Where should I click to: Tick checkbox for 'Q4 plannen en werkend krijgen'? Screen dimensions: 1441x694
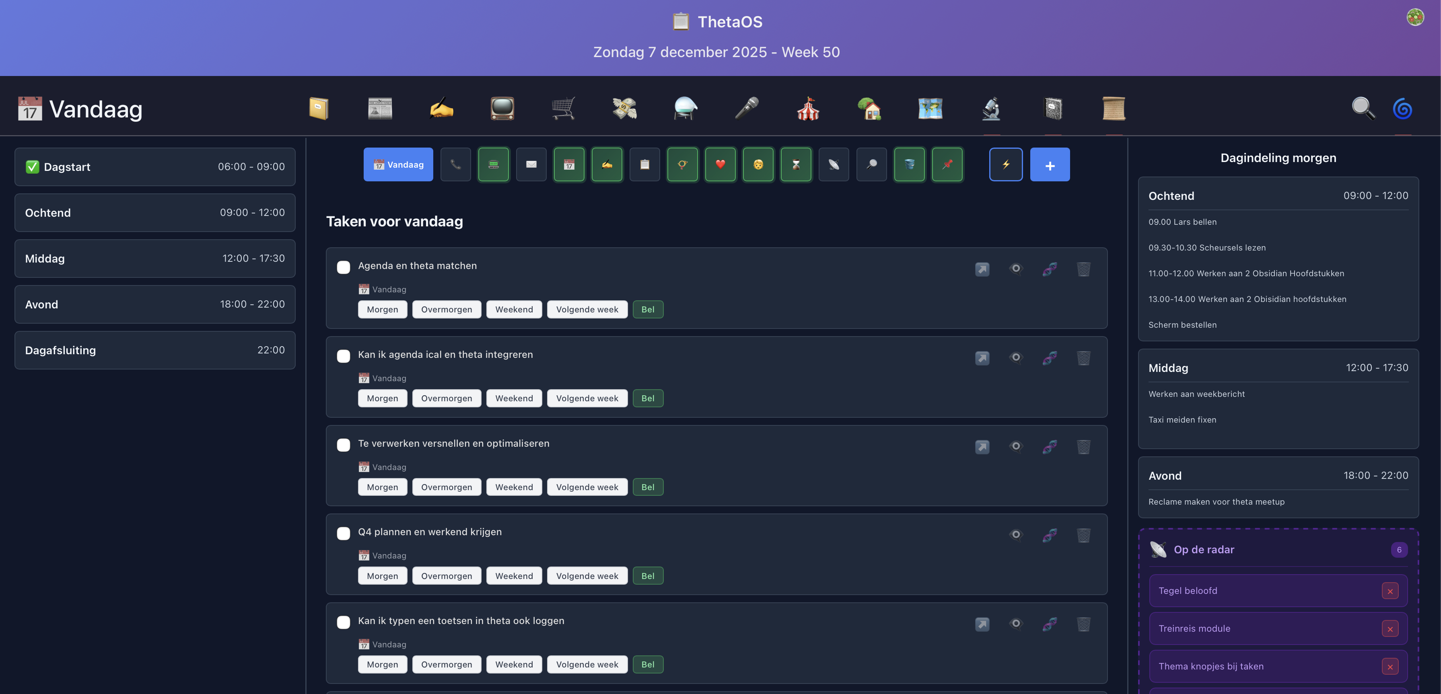tap(344, 534)
